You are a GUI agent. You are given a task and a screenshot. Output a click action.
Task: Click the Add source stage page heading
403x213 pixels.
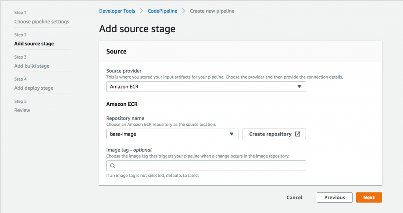coord(137,29)
